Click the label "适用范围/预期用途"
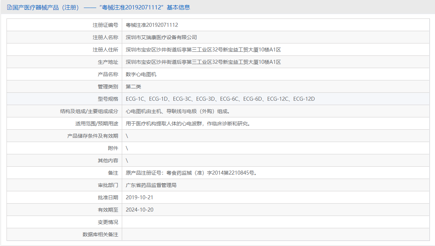Image resolution: width=435 pixels, height=246 pixels. pos(97,124)
